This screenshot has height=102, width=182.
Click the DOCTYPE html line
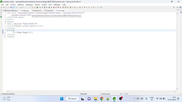tap(15, 17)
